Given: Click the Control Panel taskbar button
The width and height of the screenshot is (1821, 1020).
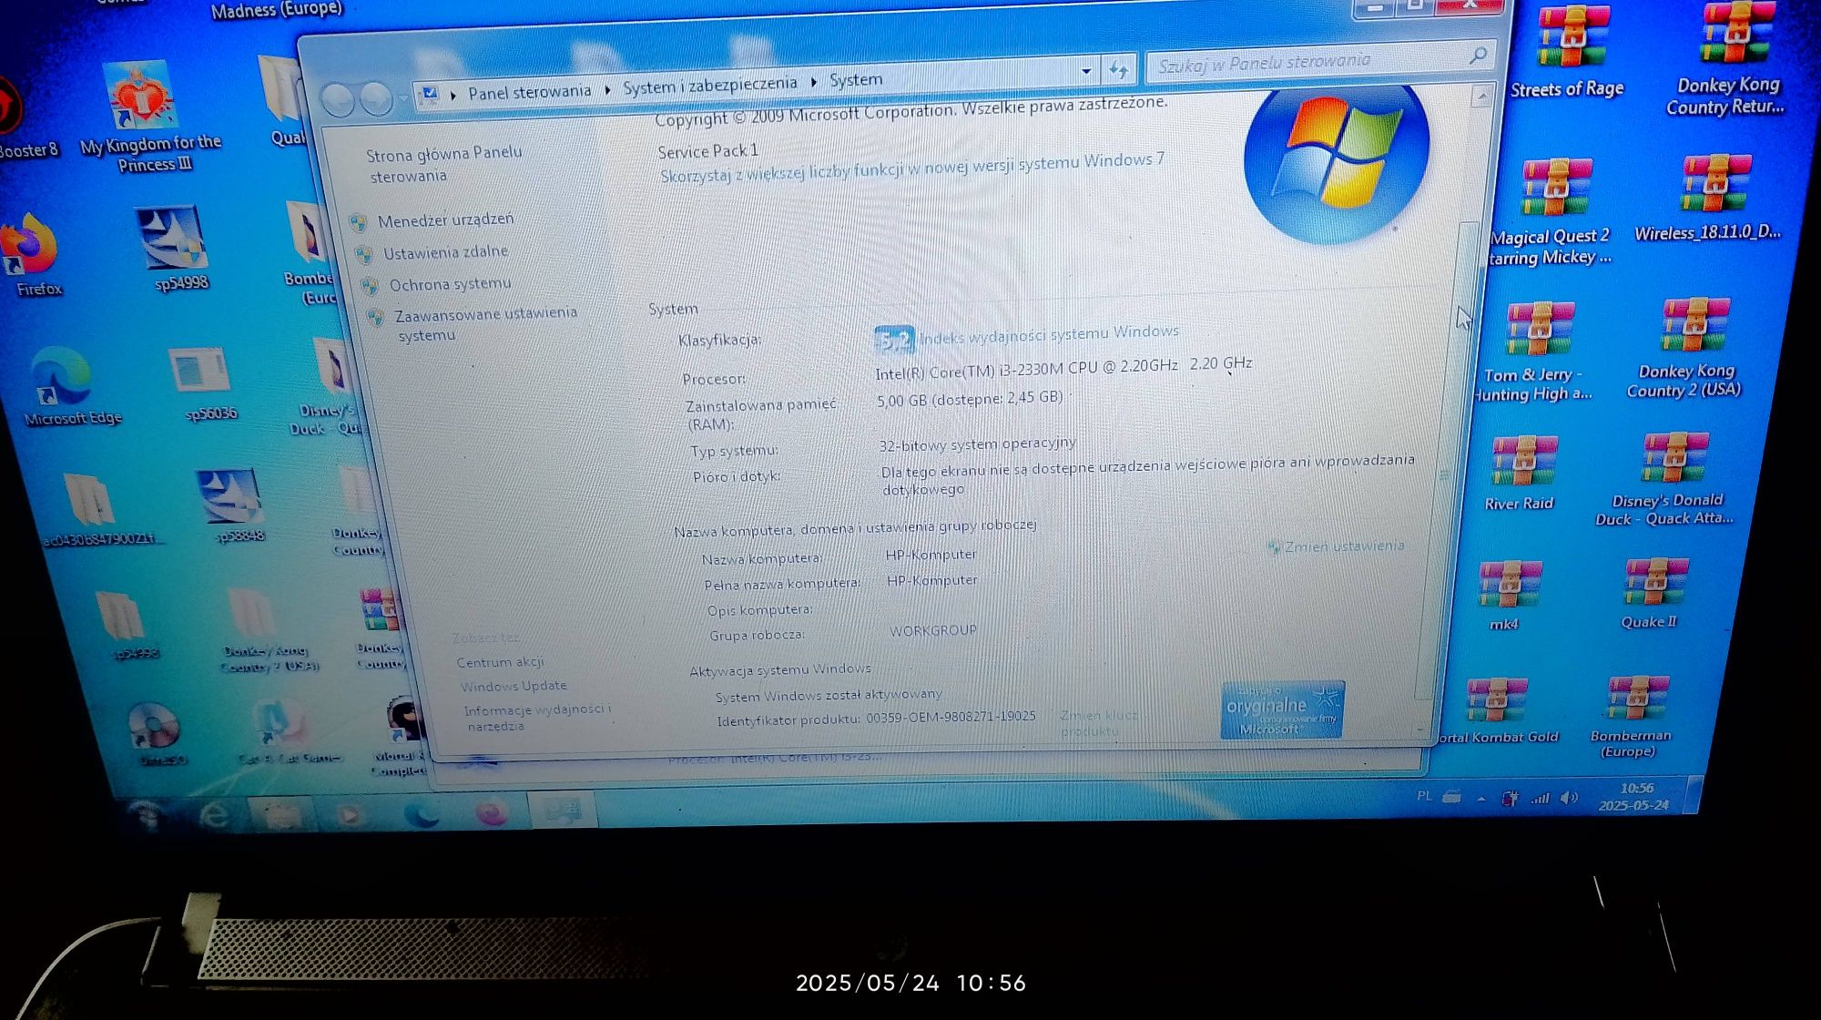Looking at the screenshot, I should pos(563,809).
